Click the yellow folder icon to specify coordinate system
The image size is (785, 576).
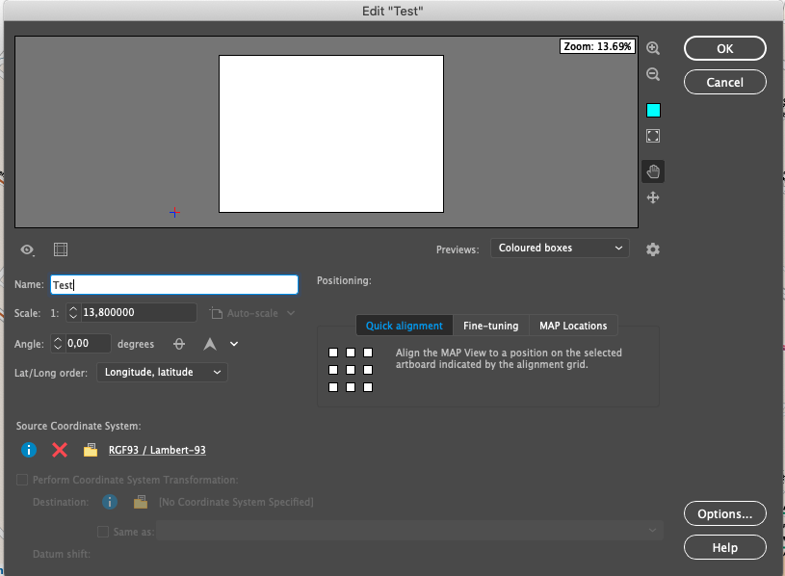click(x=91, y=450)
